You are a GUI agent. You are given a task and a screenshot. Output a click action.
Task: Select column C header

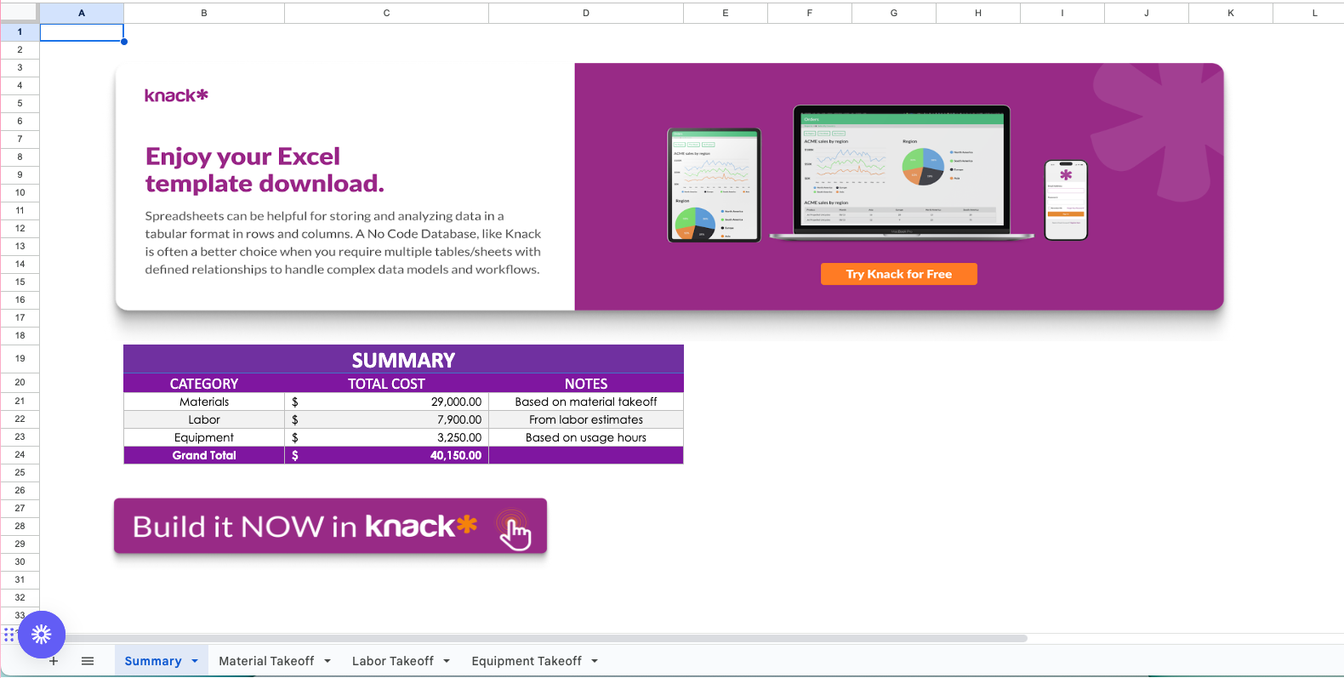[386, 13]
